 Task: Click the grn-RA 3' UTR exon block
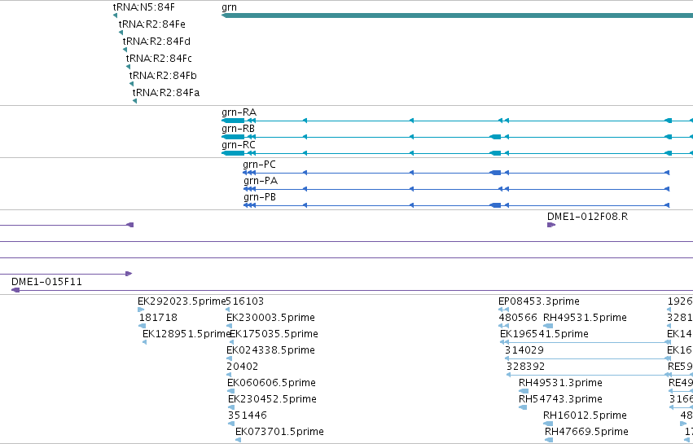pyautogui.click(x=233, y=121)
